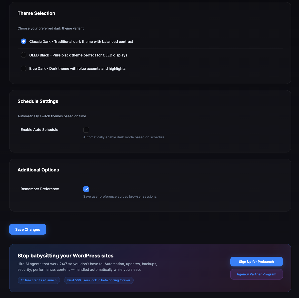This screenshot has width=299, height=298.
Task: Click the Theme Selection heading
Action: 36,13
